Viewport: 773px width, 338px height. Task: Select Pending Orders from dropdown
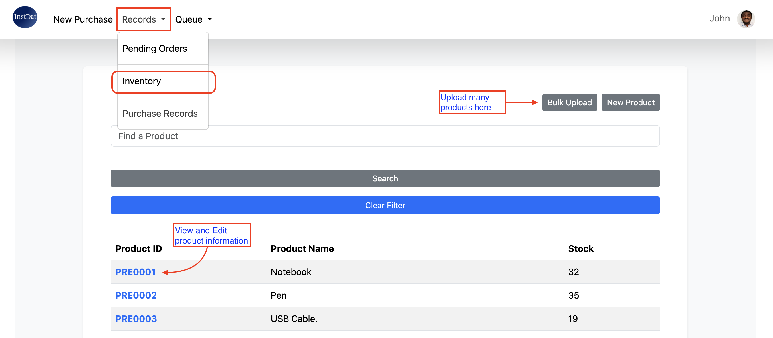tap(155, 49)
